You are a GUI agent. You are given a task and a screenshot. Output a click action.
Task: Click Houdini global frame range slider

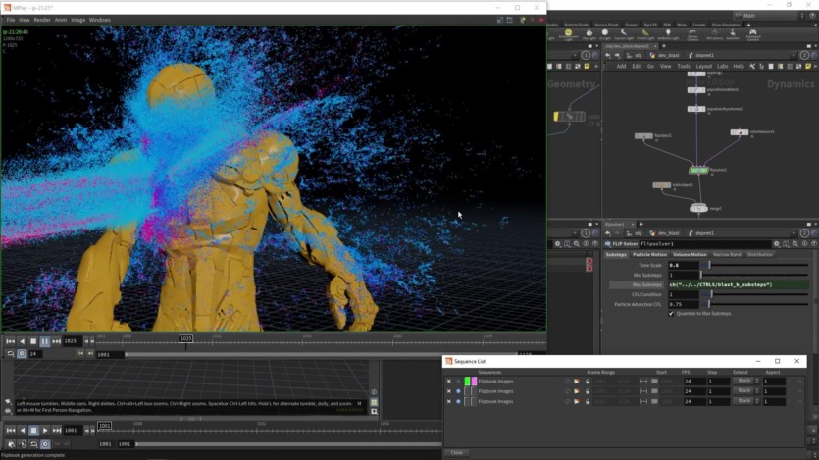click(x=288, y=444)
